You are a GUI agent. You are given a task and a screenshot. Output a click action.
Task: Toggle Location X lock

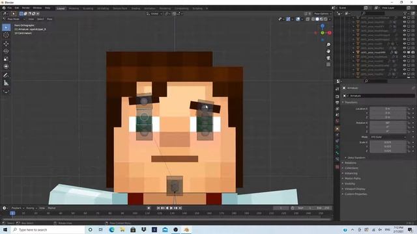pyautogui.click(x=409, y=109)
